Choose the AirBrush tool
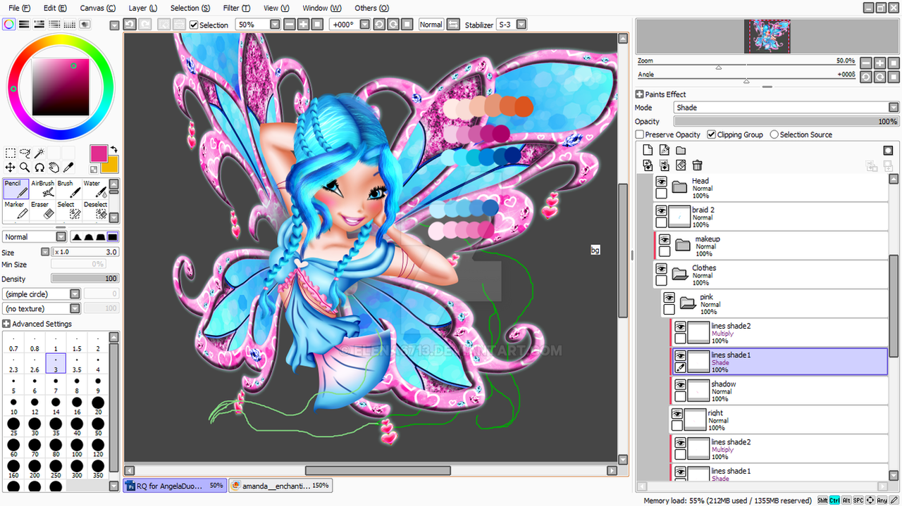902x506 pixels. [x=42, y=189]
